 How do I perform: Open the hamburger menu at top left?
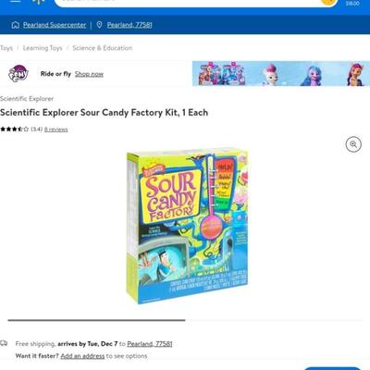[x=15, y=1]
